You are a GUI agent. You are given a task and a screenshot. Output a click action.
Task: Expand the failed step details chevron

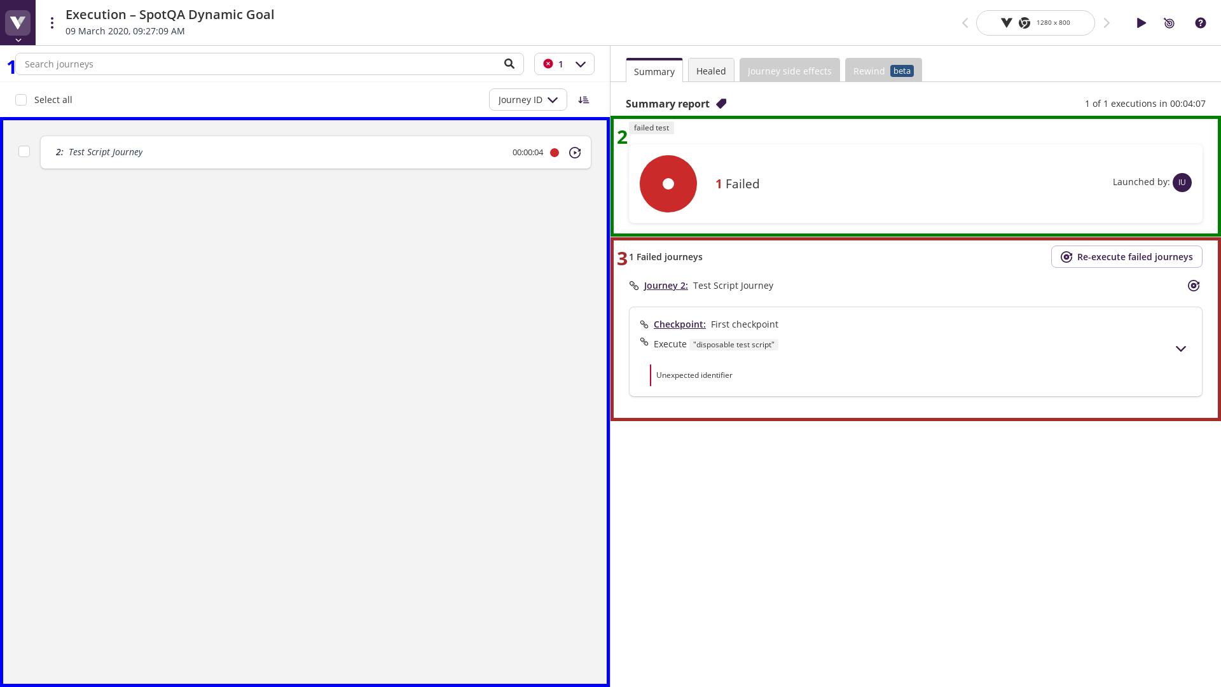click(x=1181, y=349)
